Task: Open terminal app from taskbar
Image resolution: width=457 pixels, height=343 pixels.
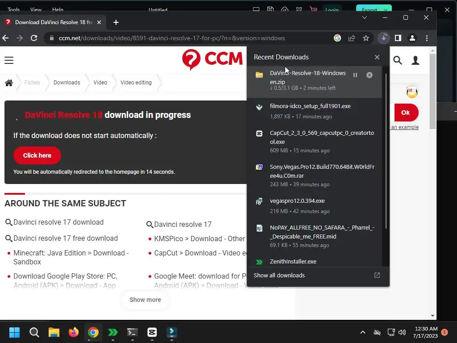Action: (x=132, y=332)
